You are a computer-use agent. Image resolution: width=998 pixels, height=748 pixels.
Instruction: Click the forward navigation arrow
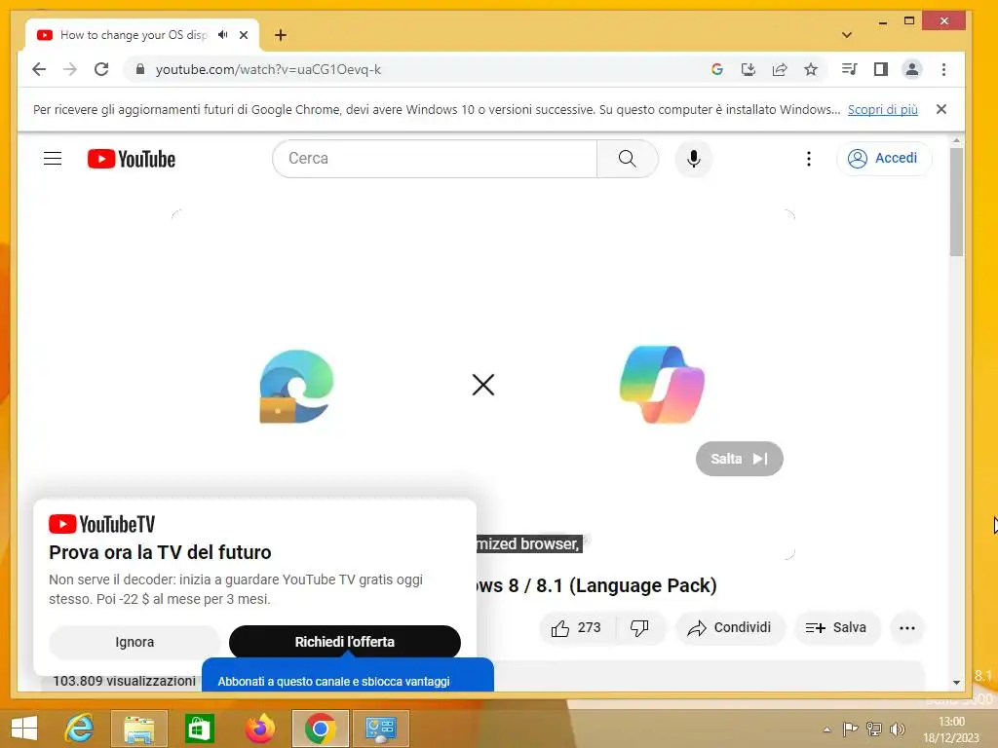[x=70, y=69]
